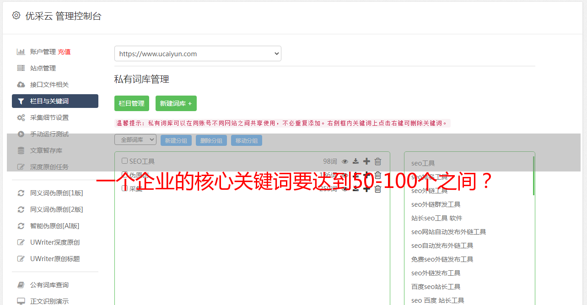Click the edit icon for UWriter原创标题
The height and width of the screenshot is (305, 587).
[21, 259]
